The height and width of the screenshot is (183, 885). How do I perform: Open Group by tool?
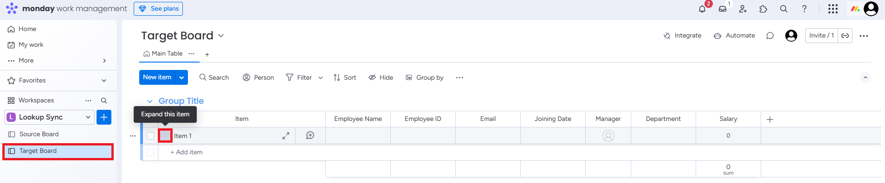tap(425, 77)
